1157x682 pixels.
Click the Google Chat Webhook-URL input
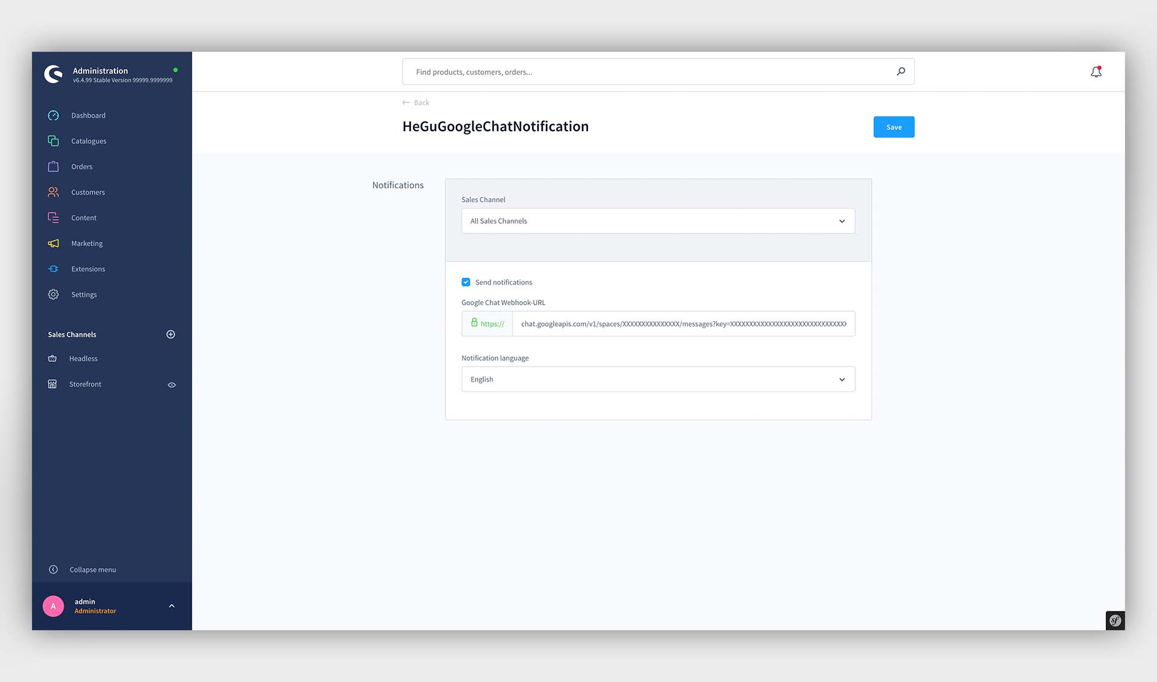point(683,324)
